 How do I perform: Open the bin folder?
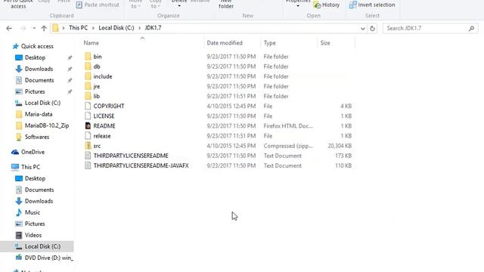point(98,57)
